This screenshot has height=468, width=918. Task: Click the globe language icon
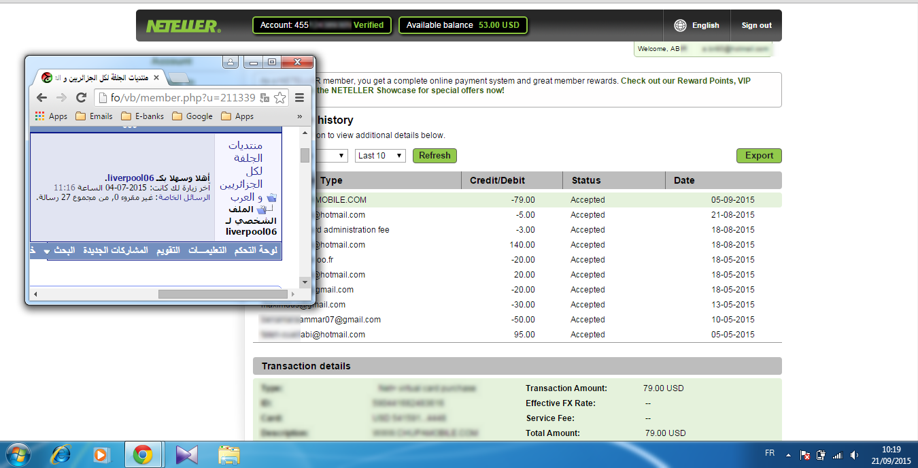coord(680,25)
